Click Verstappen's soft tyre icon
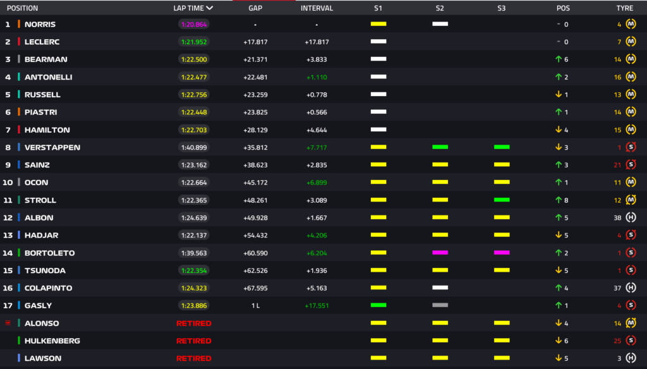The image size is (647, 369). [631, 147]
